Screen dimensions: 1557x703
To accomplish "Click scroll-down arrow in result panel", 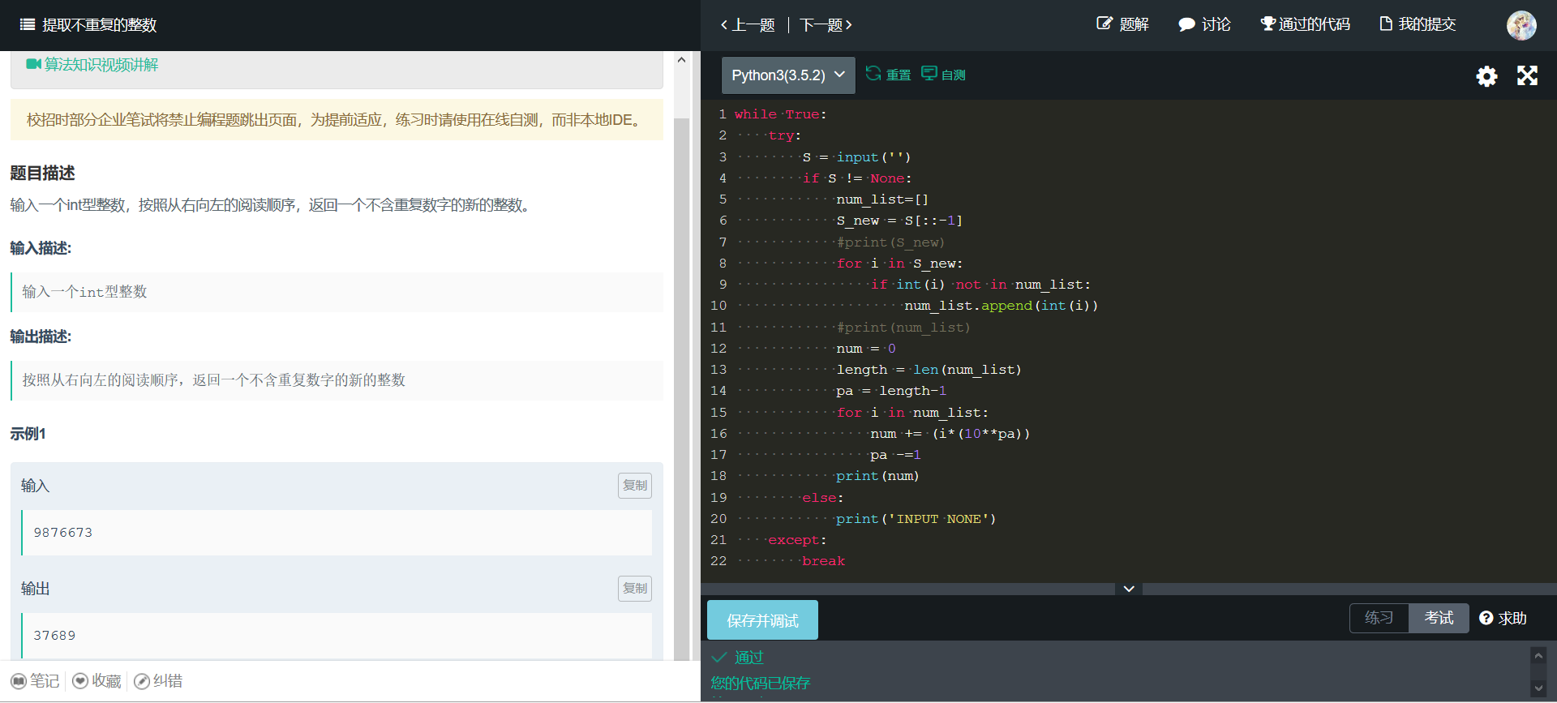I will [x=1538, y=688].
